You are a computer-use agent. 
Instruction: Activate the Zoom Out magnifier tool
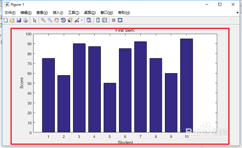tap(50, 20)
